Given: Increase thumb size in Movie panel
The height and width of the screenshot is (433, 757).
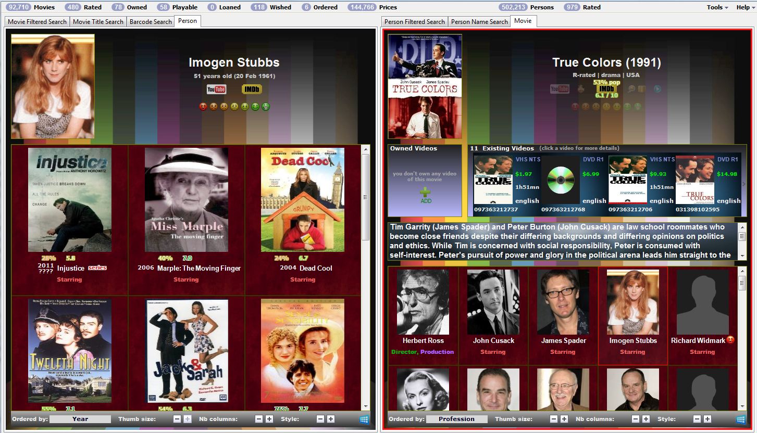Looking at the screenshot, I should tap(564, 419).
